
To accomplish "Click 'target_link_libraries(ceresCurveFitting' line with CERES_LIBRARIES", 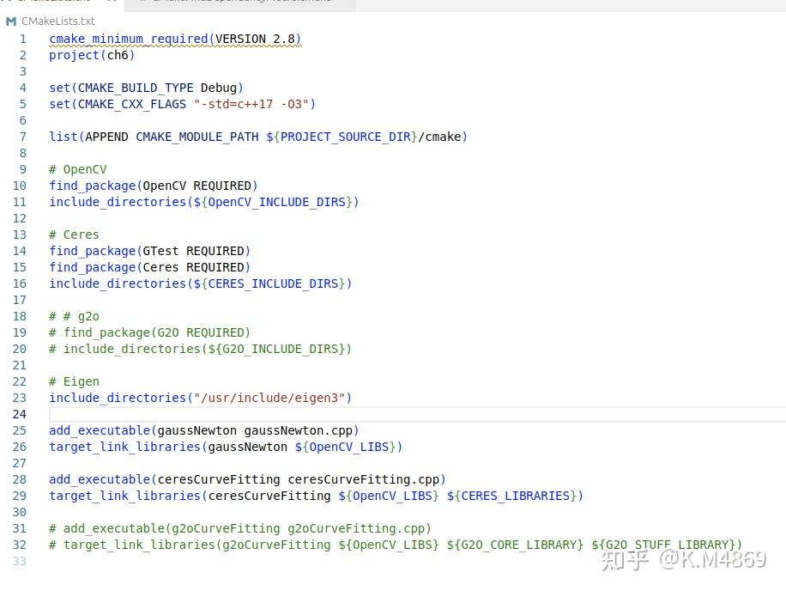I will click(x=317, y=497).
